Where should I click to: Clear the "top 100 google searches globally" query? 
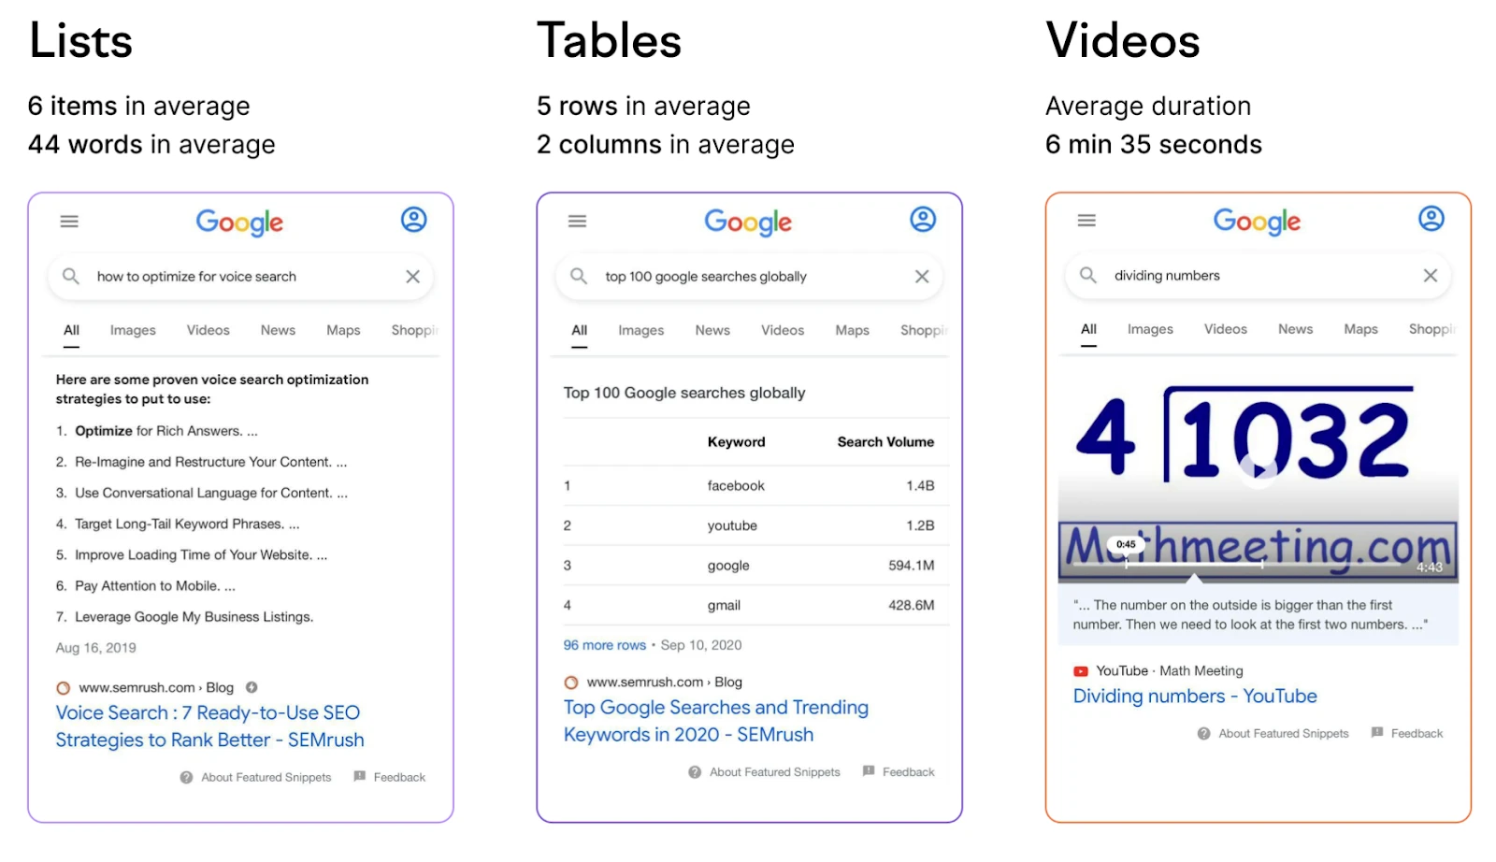922,276
